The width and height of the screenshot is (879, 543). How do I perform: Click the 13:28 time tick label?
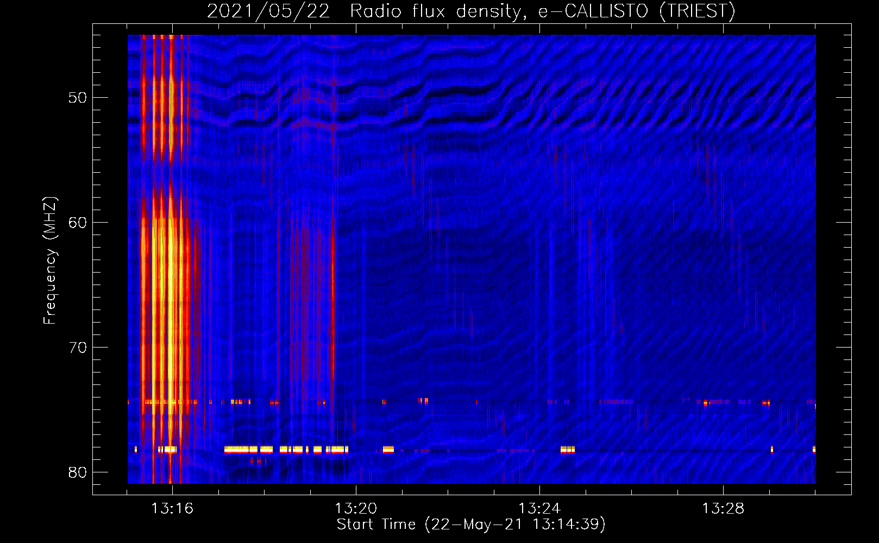pos(723,509)
